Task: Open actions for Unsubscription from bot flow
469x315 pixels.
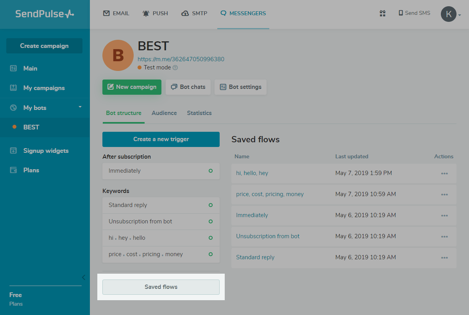Action: [x=444, y=237]
